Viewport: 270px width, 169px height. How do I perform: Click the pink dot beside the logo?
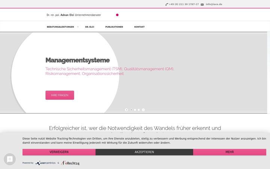pos(117,15)
